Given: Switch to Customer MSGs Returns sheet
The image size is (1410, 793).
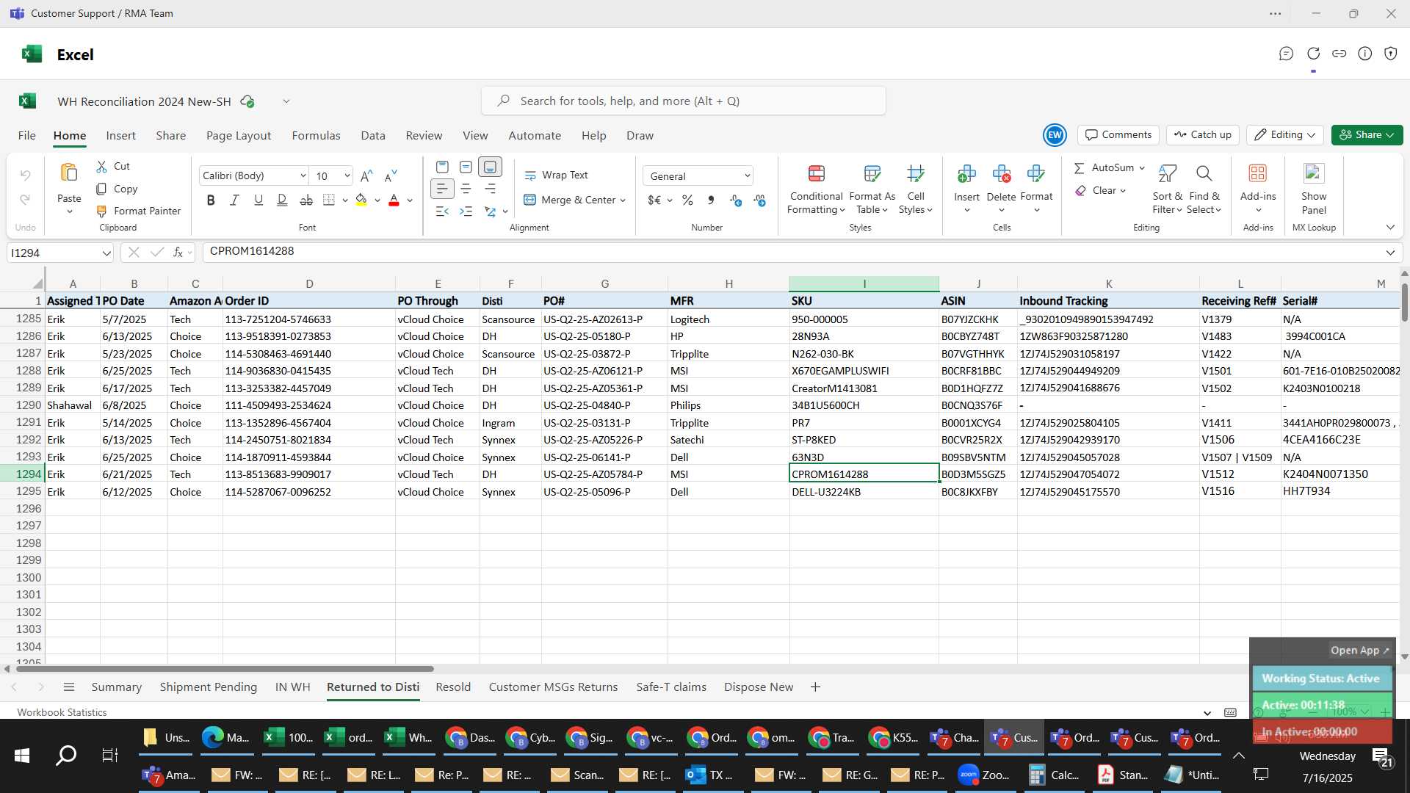Looking at the screenshot, I should click(553, 687).
